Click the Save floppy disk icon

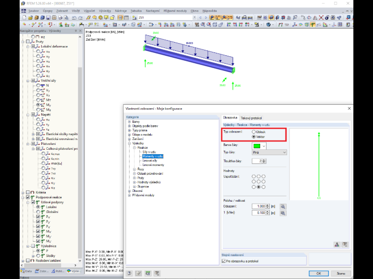(x=48, y=18)
